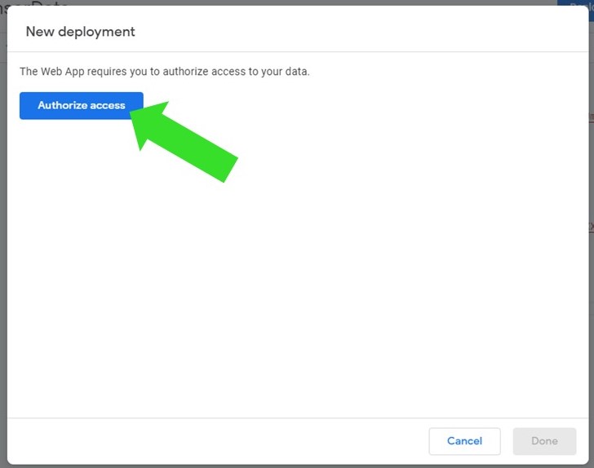Click the dimmed backdrop right of the dialog
The width and height of the screenshot is (594, 468).
pyautogui.click(x=590, y=326)
